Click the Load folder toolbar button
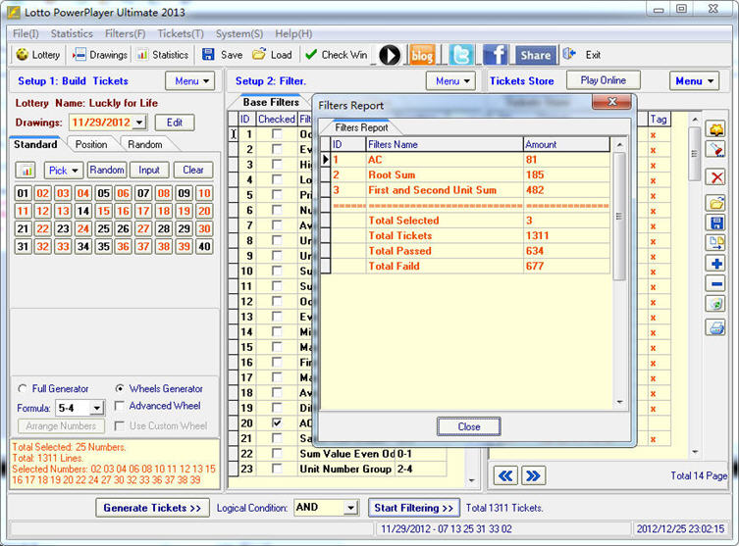 point(272,55)
